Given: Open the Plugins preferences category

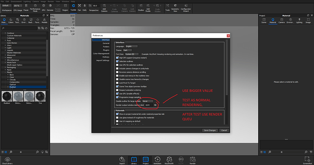Looking at the screenshot, I should [x=106, y=50].
